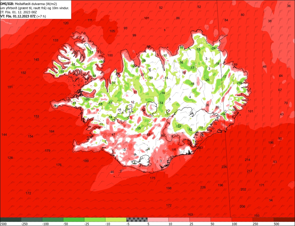Select legend swatch between -250 and -100

pyautogui.click(x=32, y=219)
